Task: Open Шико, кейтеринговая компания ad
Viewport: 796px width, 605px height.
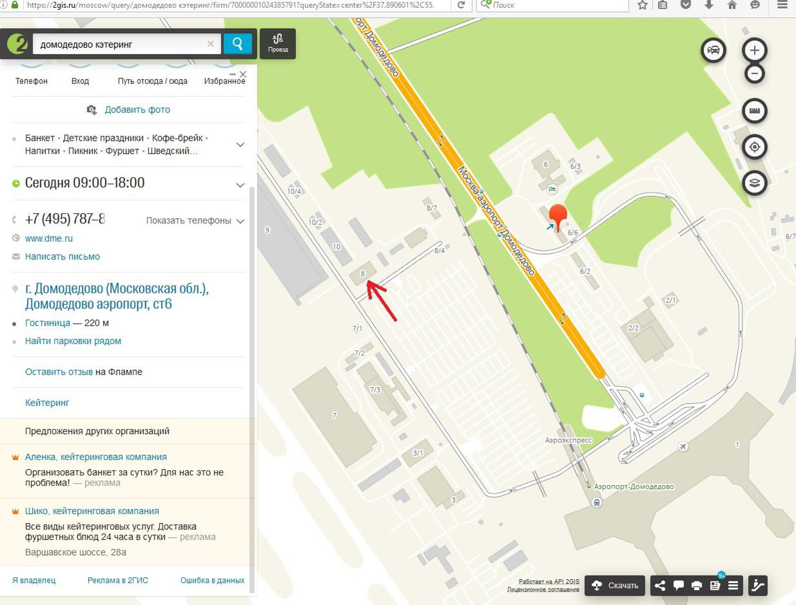Action: tap(92, 511)
